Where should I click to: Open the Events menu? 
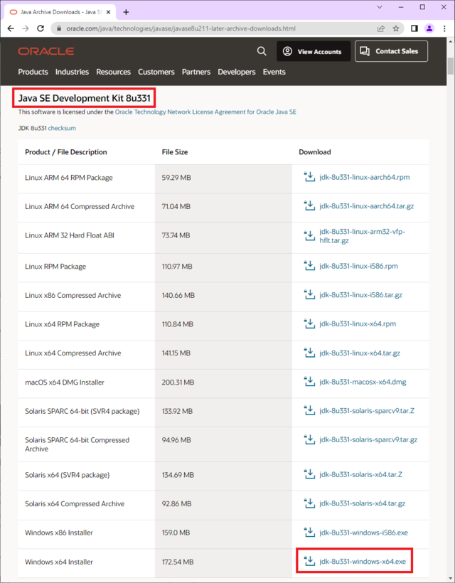tap(274, 72)
